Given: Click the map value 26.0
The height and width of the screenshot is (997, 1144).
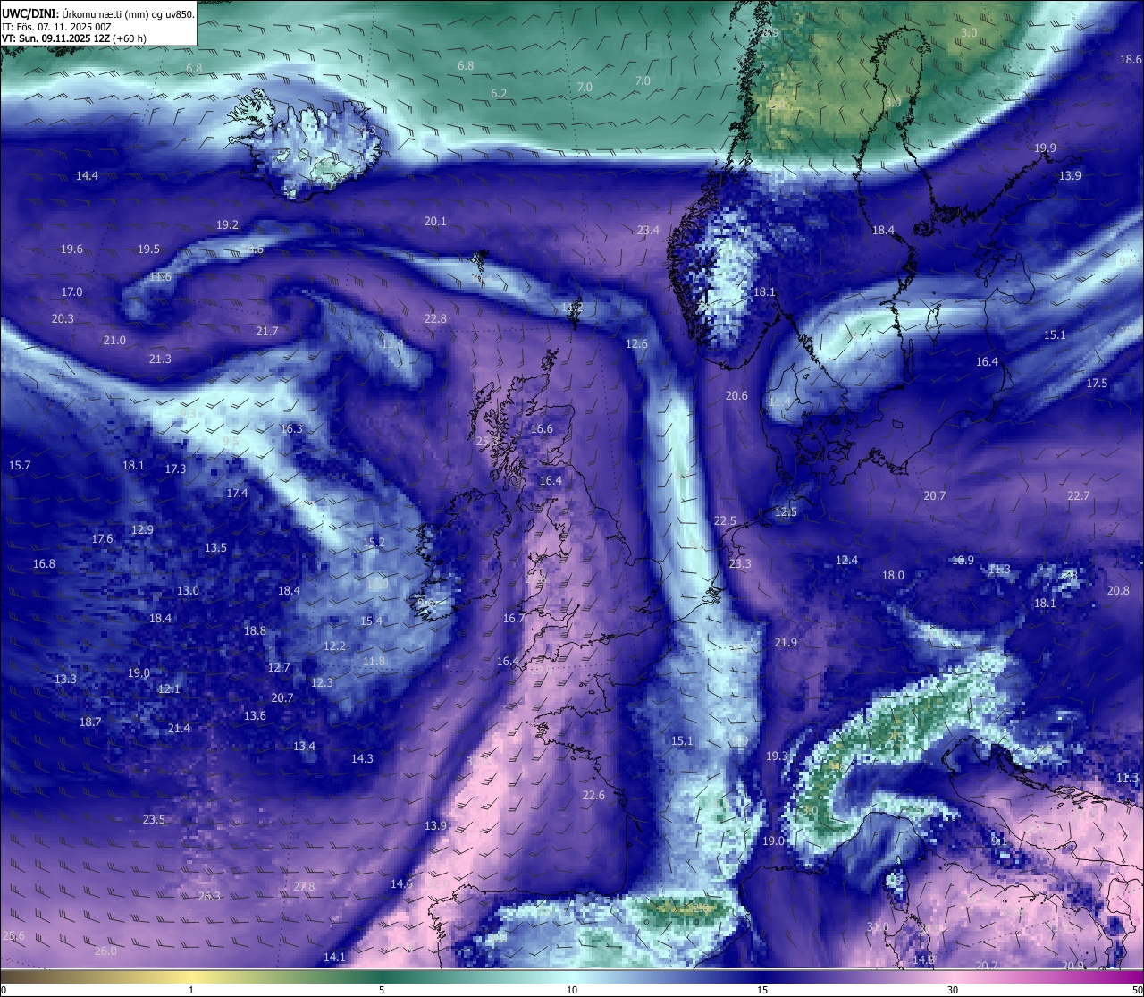Looking at the screenshot, I should [x=105, y=951].
